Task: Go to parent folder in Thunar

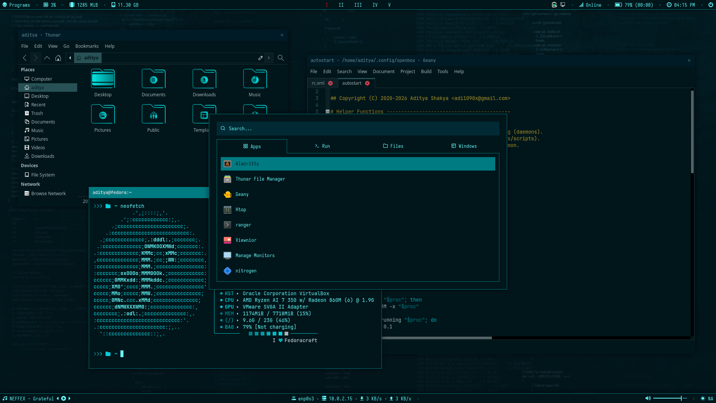Action: 47,58
